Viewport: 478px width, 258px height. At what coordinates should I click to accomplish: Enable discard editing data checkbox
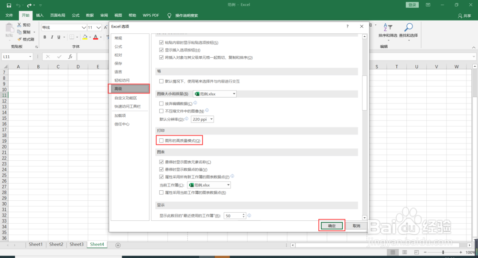(x=161, y=104)
